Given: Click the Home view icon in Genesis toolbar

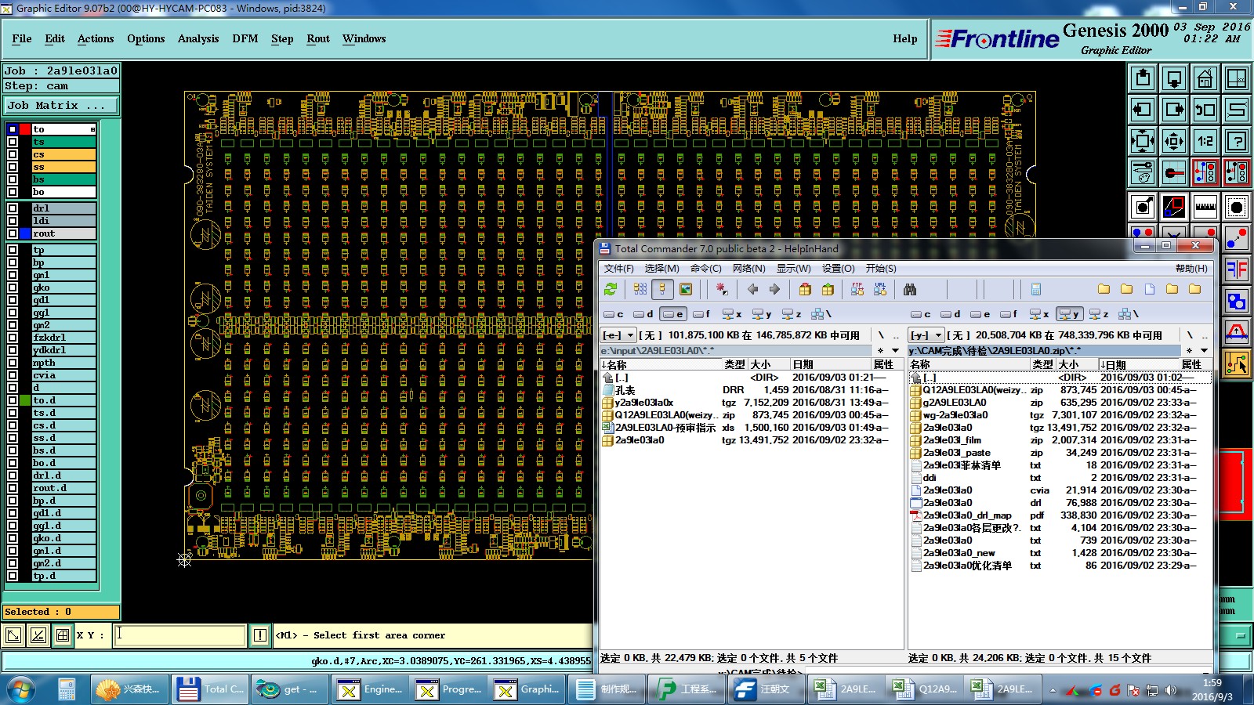Looking at the screenshot, I should [1205, 78].
